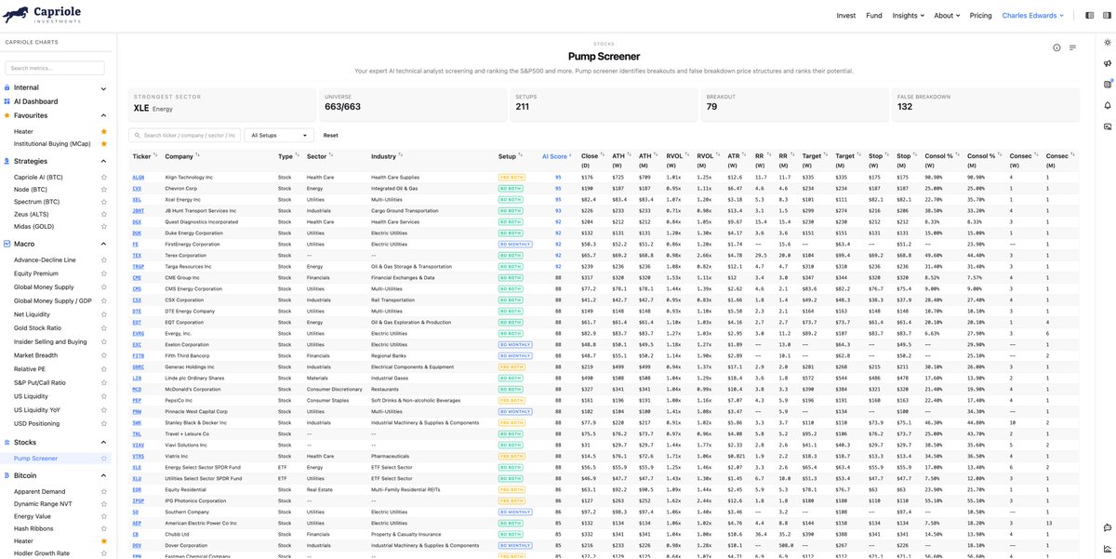The width and height of the screenshot is (1116, 559).
Task: Click the AI Dashboard grid icon
Action: 7,101
